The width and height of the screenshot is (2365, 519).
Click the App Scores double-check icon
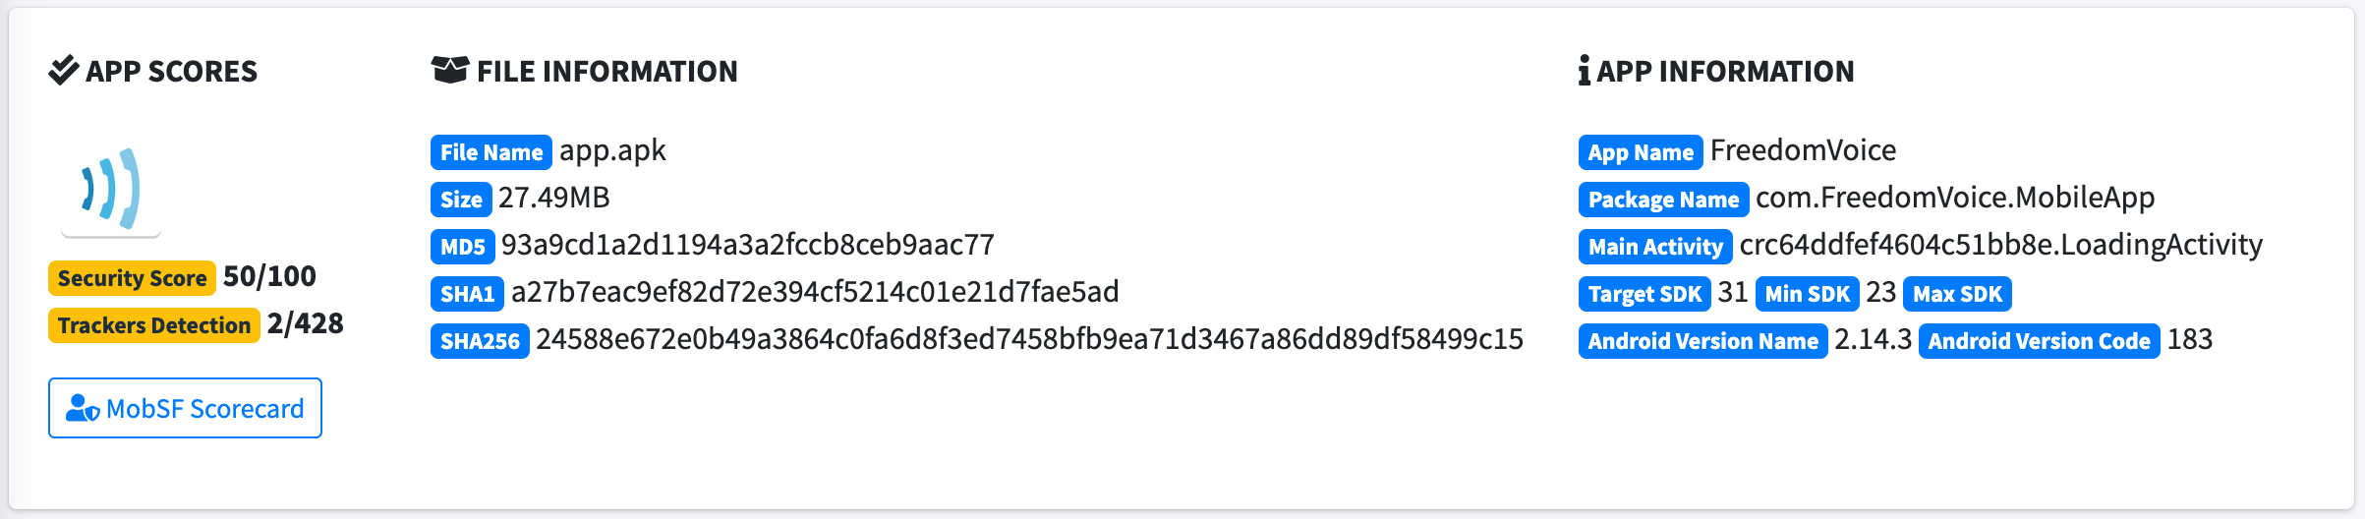pos(64,71)
